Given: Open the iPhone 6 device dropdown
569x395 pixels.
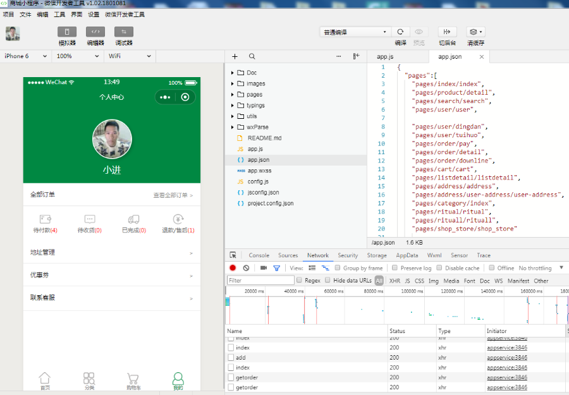Looking at the screenshot, I should 24,56.
